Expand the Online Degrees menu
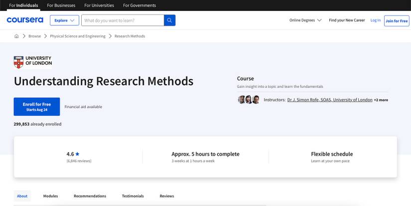The width and height of the screenshot is (411, 206). point(305,20)
